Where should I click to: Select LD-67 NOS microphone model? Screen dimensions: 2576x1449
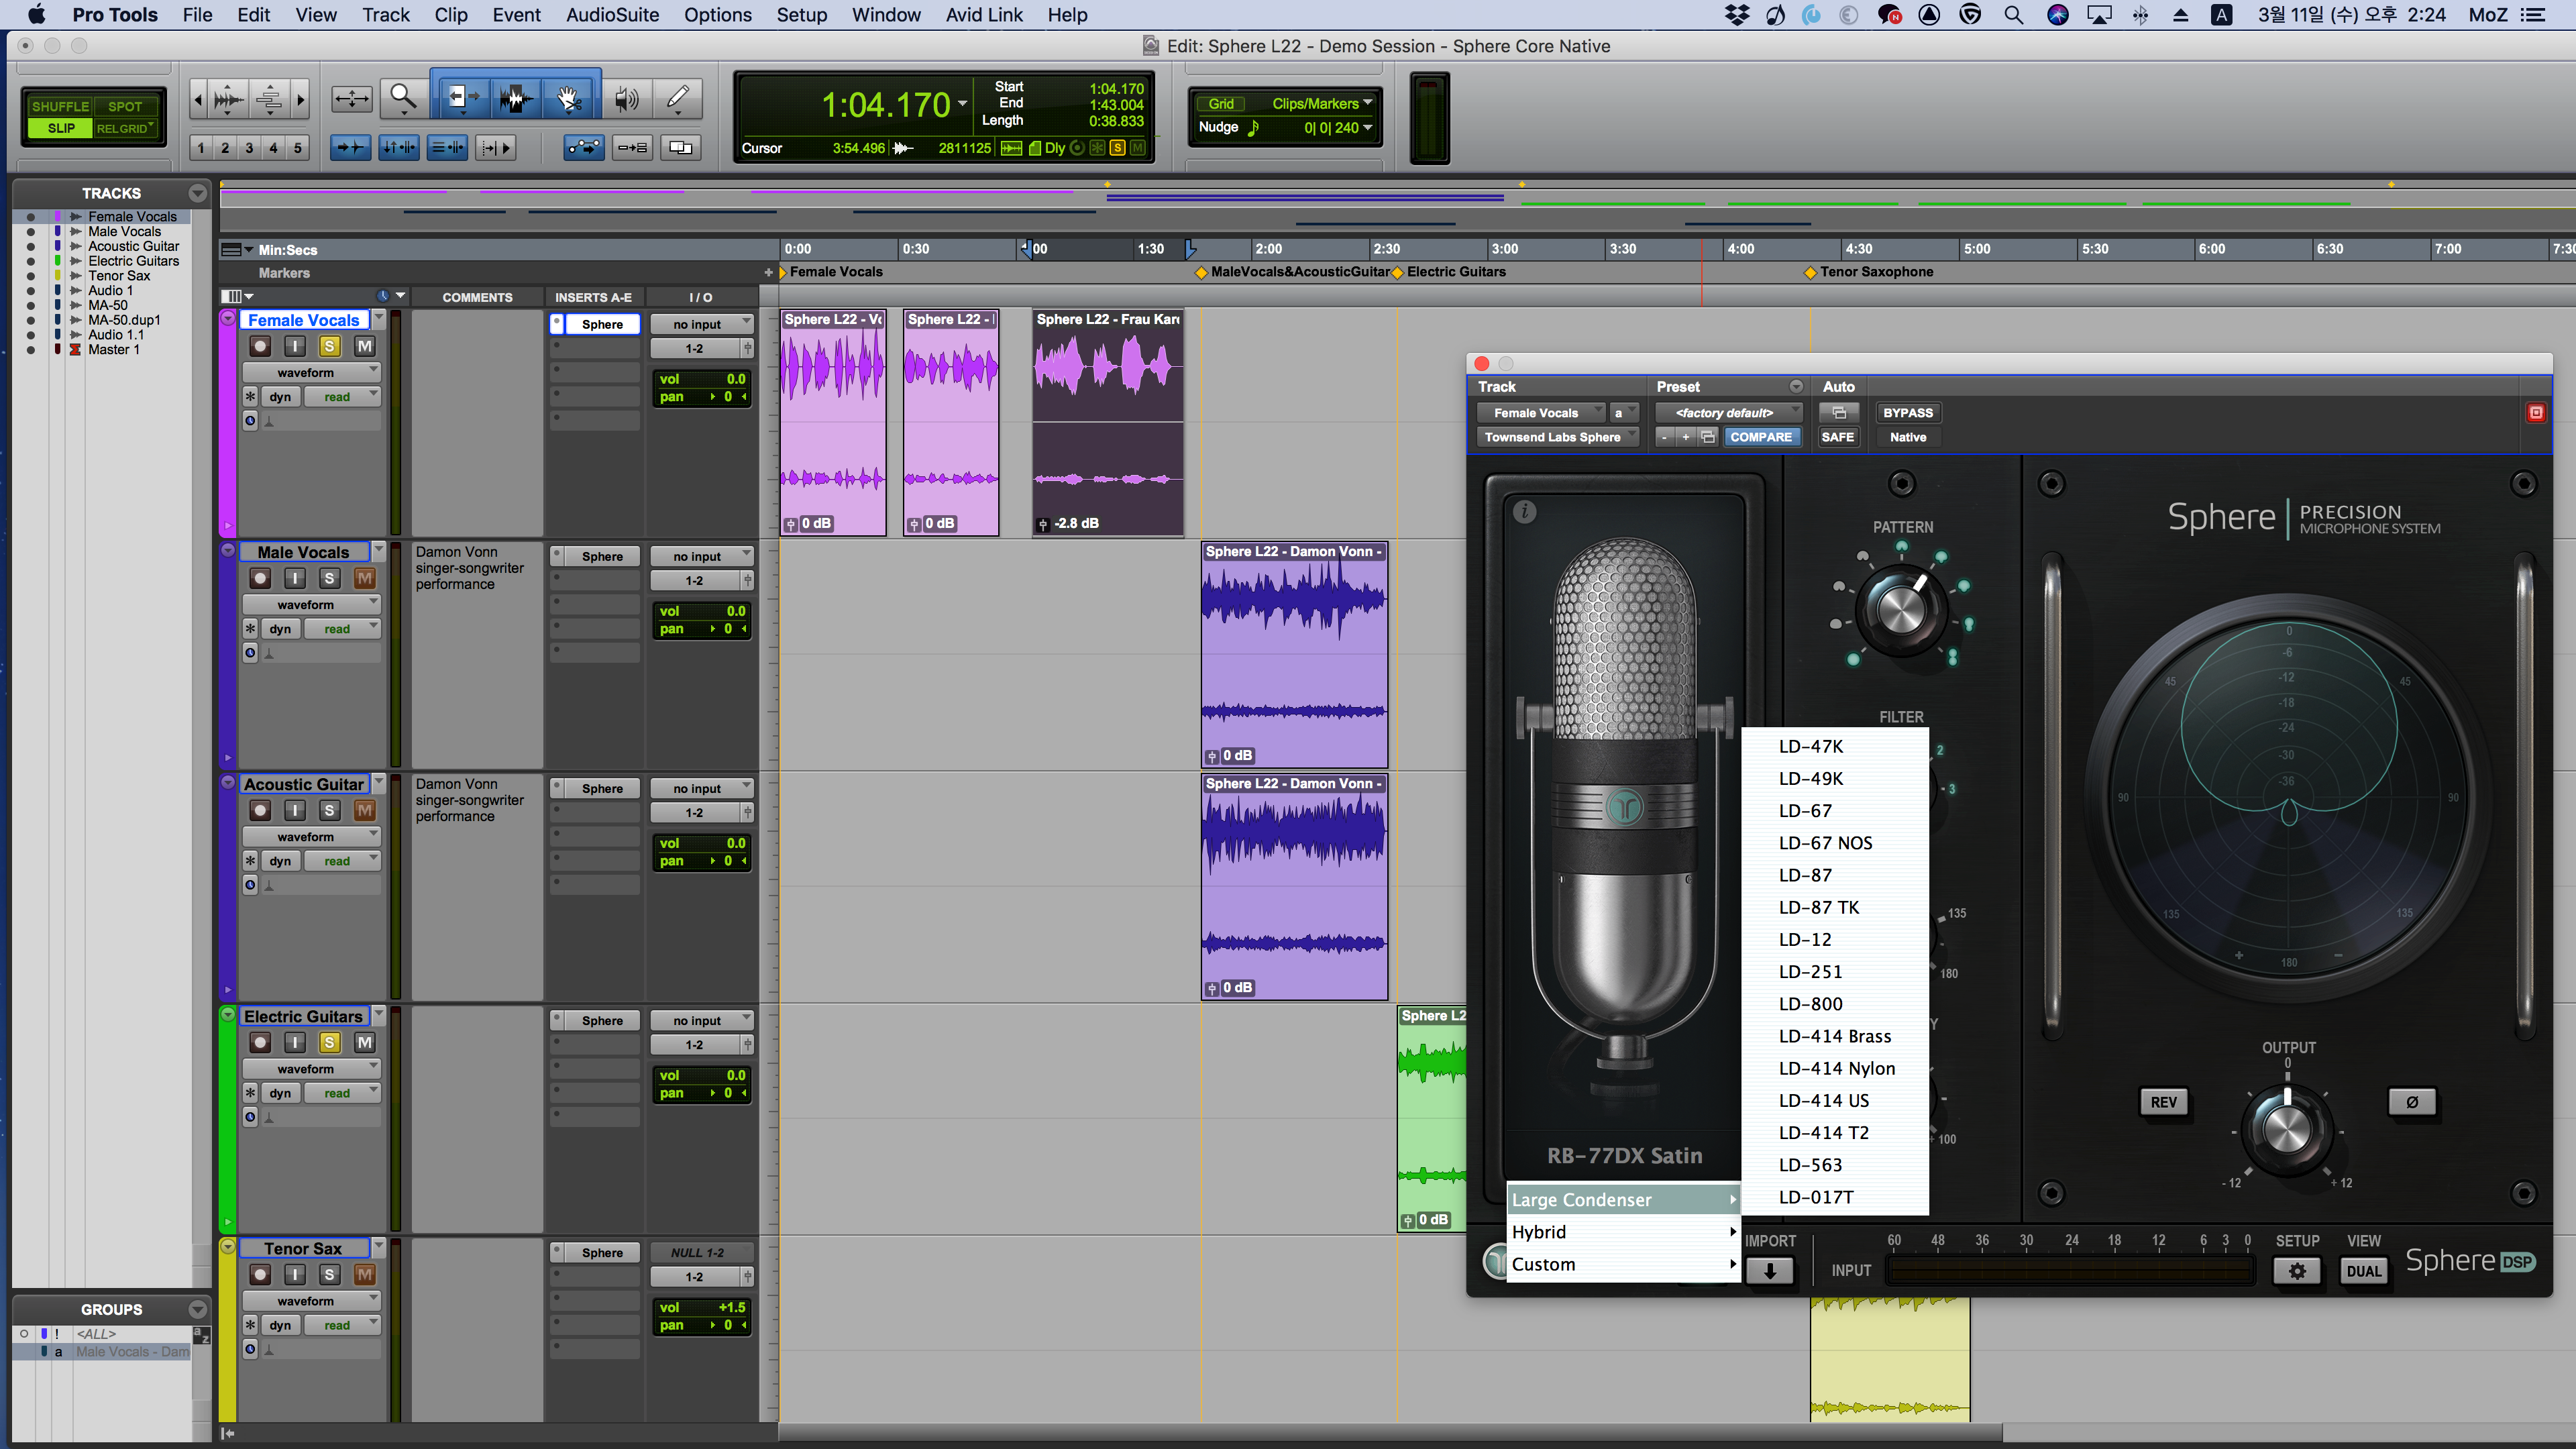pyautogui.click(x=1834, y=843)
